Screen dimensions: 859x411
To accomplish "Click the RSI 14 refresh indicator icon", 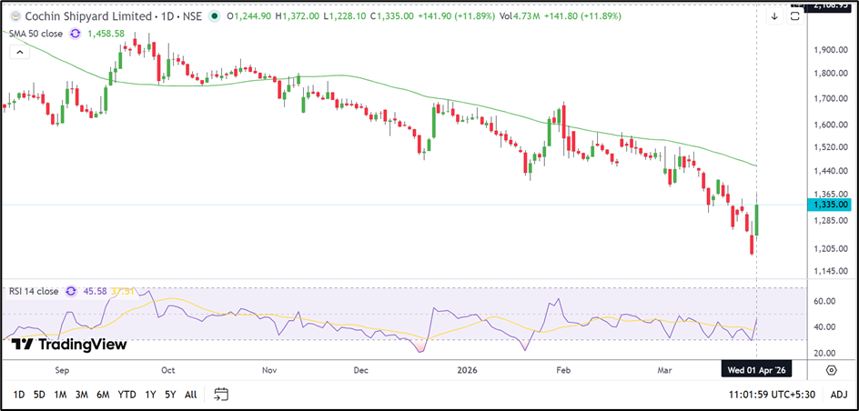I will [72, 292].
